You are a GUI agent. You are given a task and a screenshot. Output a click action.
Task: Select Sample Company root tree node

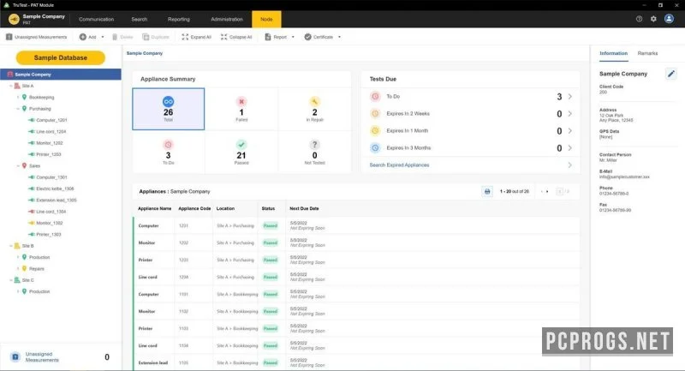click(x=61, y=75)
